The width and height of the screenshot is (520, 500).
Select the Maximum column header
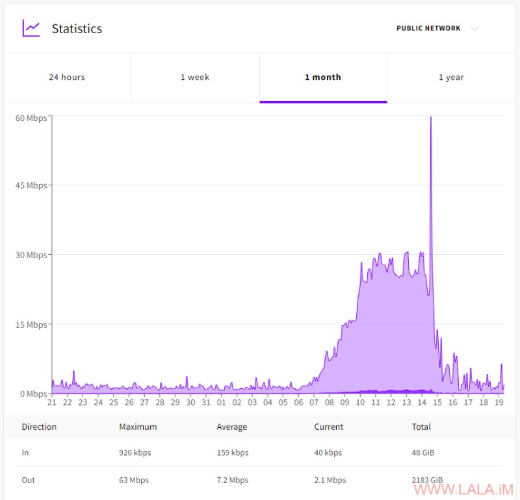click(138, 427)
